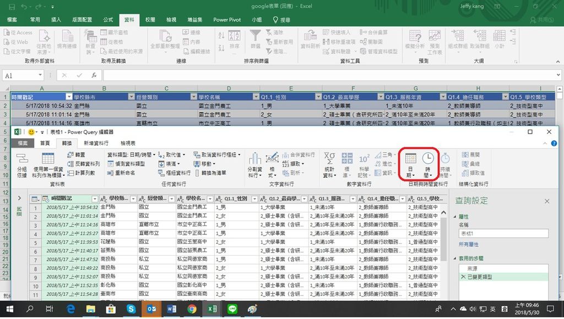Image resolution: width=564 pixels, height=319 pixels.
Task: Collapse the Power Query ribbon
Action: point(545,144)
